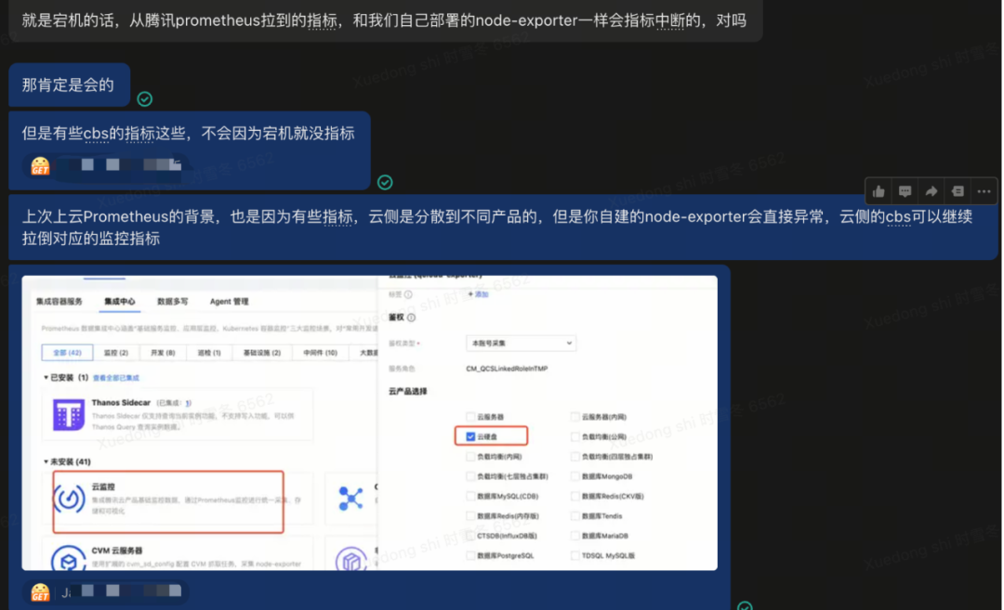The width and height of the screenshot is (1004, 610).
Task: Check the 数据库Tendis checkbox
Action: [x=575, y=516]
